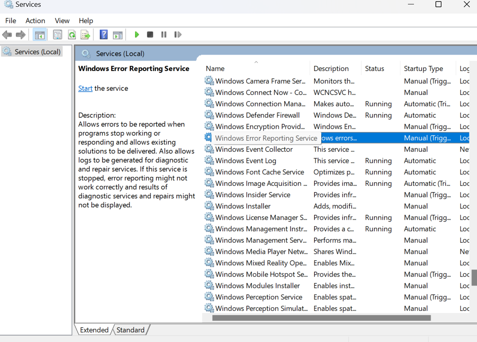Select Windows Media Player Network row

coord(336,252)
